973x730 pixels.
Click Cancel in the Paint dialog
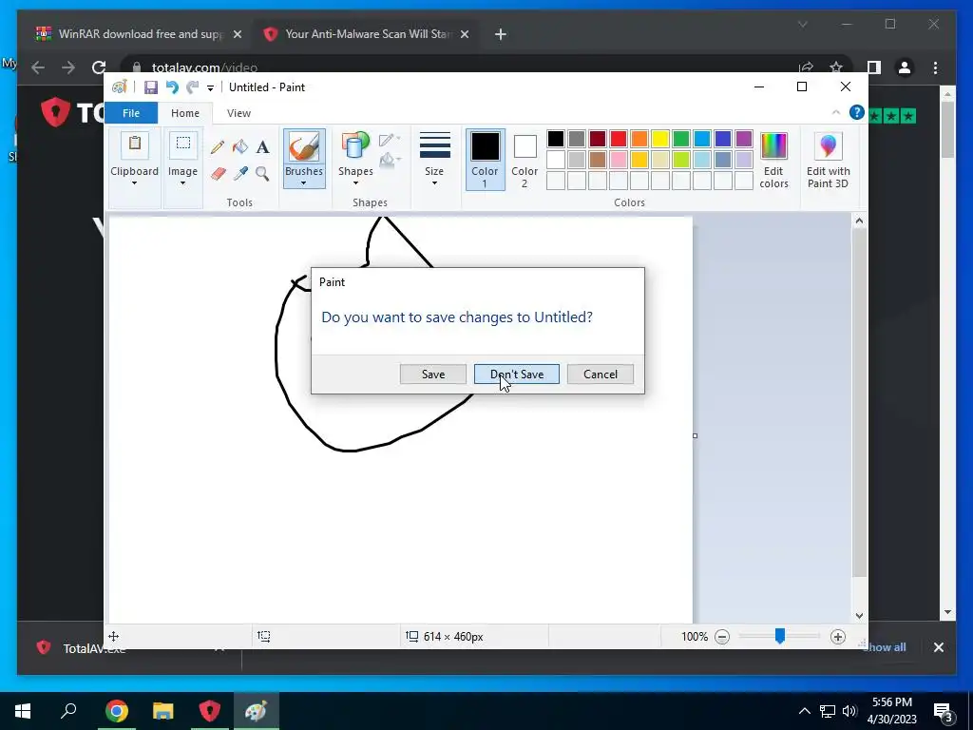pyautogui.click(x=601, y=375)
